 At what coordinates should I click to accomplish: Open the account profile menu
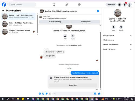click(x=130, y=5)
